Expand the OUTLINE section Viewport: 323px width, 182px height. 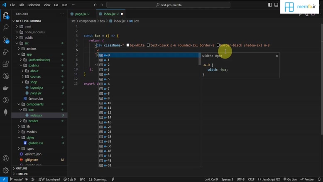(x=22, y=168)
